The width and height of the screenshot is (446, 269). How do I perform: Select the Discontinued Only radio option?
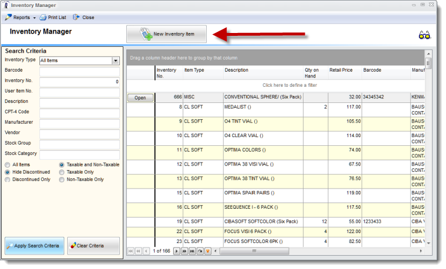pyautogui.click(x=8, y=179)
